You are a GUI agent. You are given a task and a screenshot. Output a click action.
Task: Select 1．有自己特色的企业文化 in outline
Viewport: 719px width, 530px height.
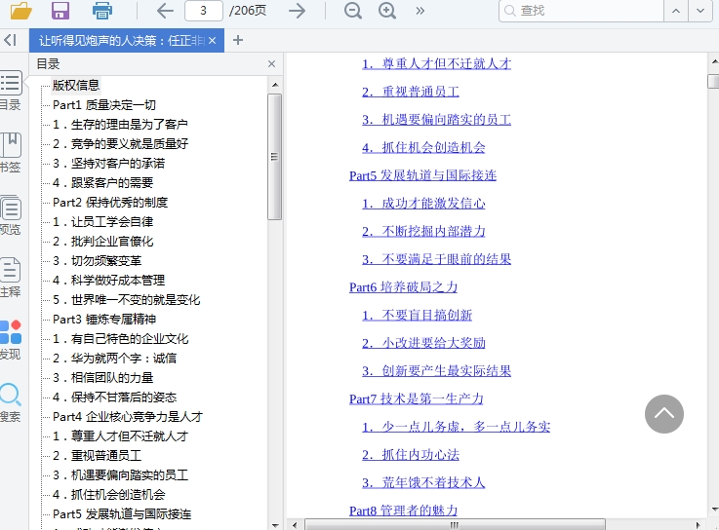tap(120, 338)
